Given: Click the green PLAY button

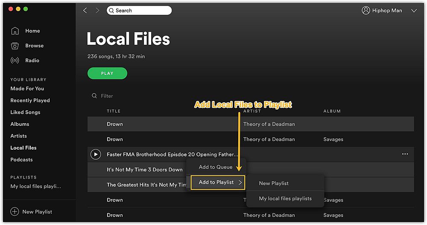Looking at the screenshot, I should tap(107, 73).
